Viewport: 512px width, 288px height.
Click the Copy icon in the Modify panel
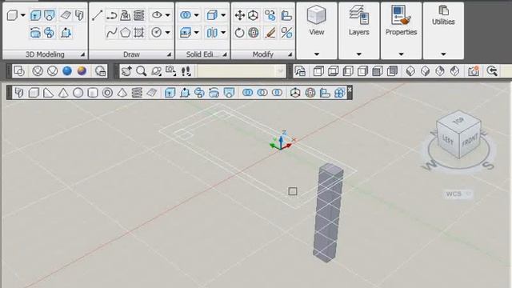click(x=270, y=15)
